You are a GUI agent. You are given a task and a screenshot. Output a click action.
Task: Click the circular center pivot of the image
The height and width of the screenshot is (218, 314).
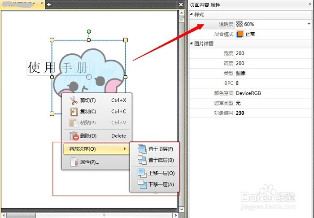tap(89, 77)
